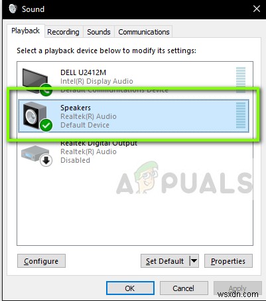Click the Set Default button
The image size is (266, 301).
coord(165,261)
